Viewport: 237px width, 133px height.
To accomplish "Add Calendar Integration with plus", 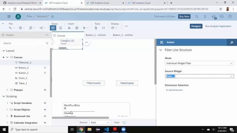I will [45, 123].
